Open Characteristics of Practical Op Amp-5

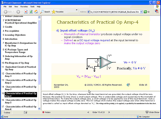[x=21, y=101]
